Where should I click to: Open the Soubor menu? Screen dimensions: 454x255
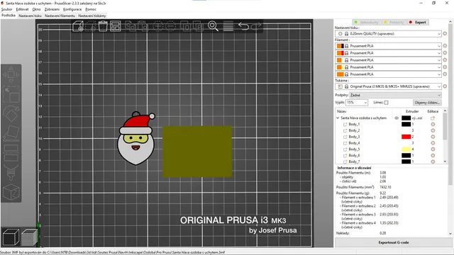6,9
